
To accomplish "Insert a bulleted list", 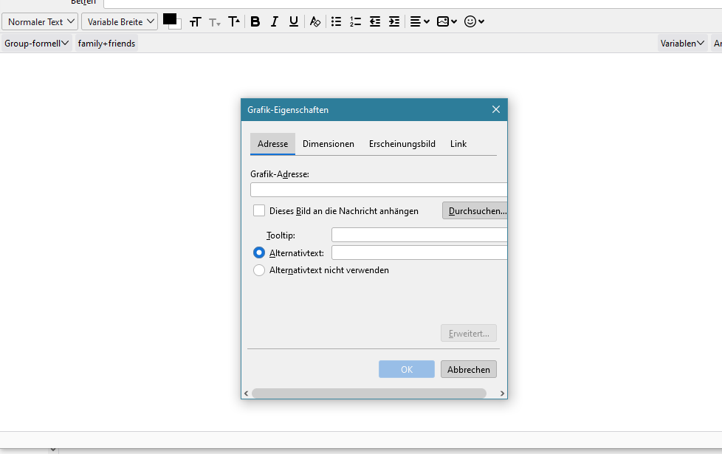I will pos(337,21).
